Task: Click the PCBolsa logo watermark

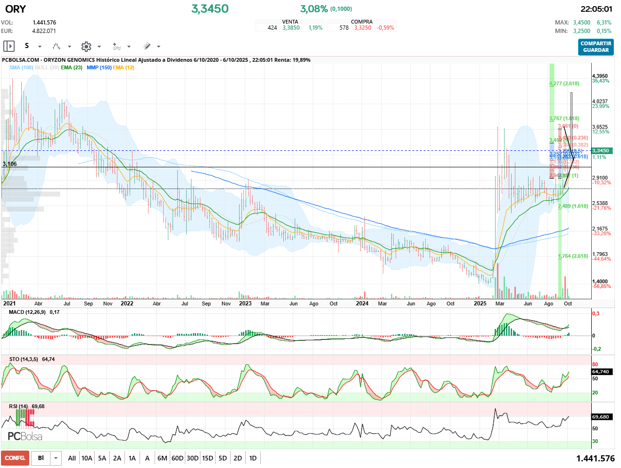Action: click(25, 436)
